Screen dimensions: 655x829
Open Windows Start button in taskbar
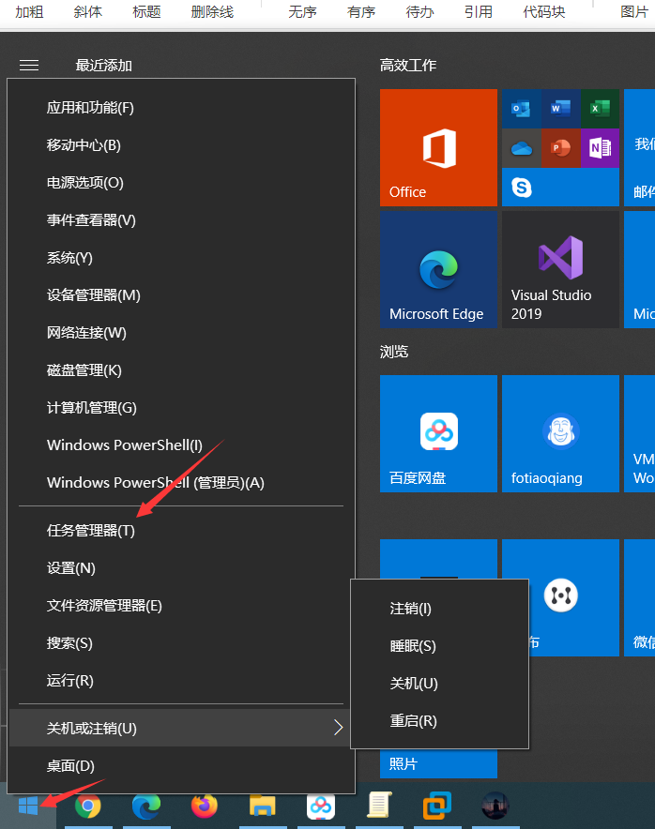click(28, 806)
